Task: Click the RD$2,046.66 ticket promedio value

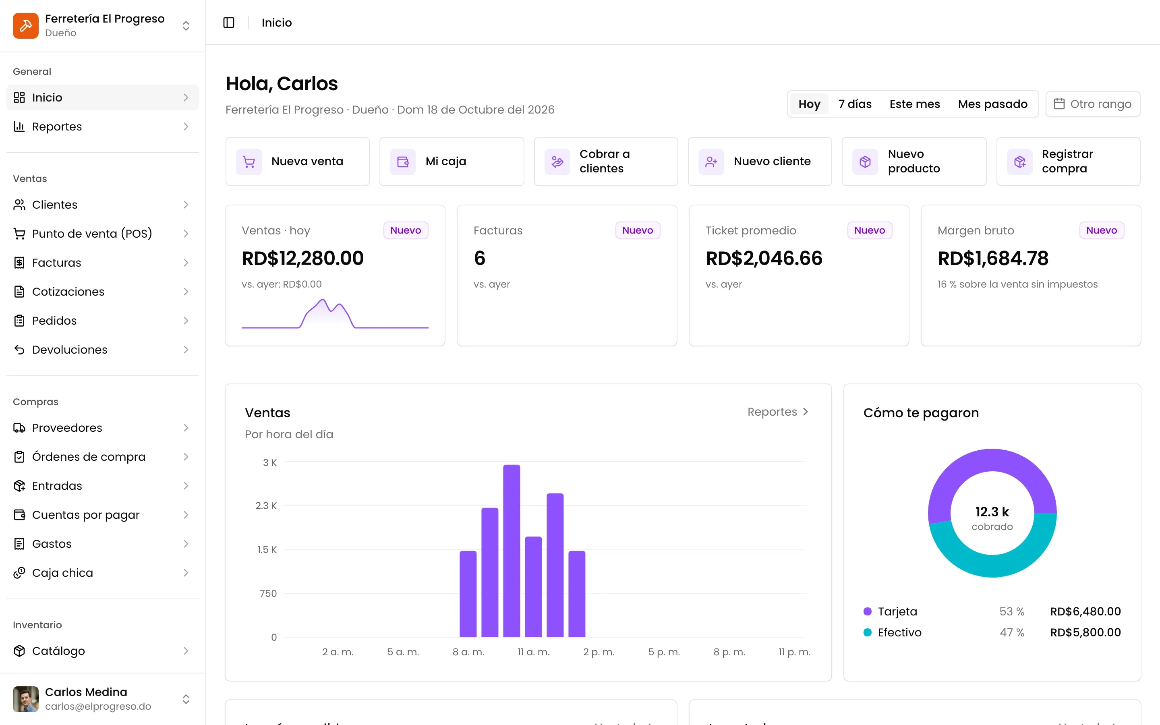Action: click(764, 259)
